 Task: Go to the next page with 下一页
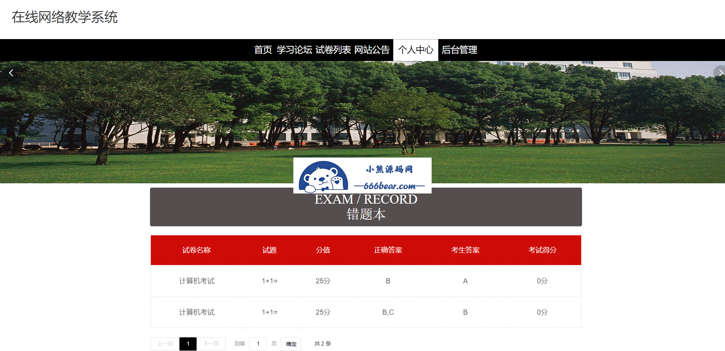(211, 344)
